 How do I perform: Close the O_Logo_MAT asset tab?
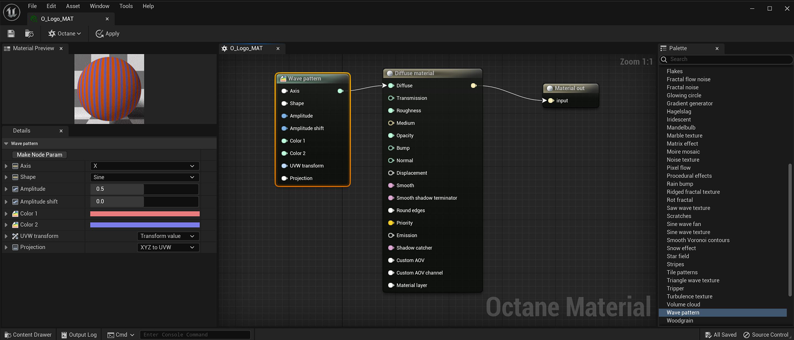tap(107, 19)
